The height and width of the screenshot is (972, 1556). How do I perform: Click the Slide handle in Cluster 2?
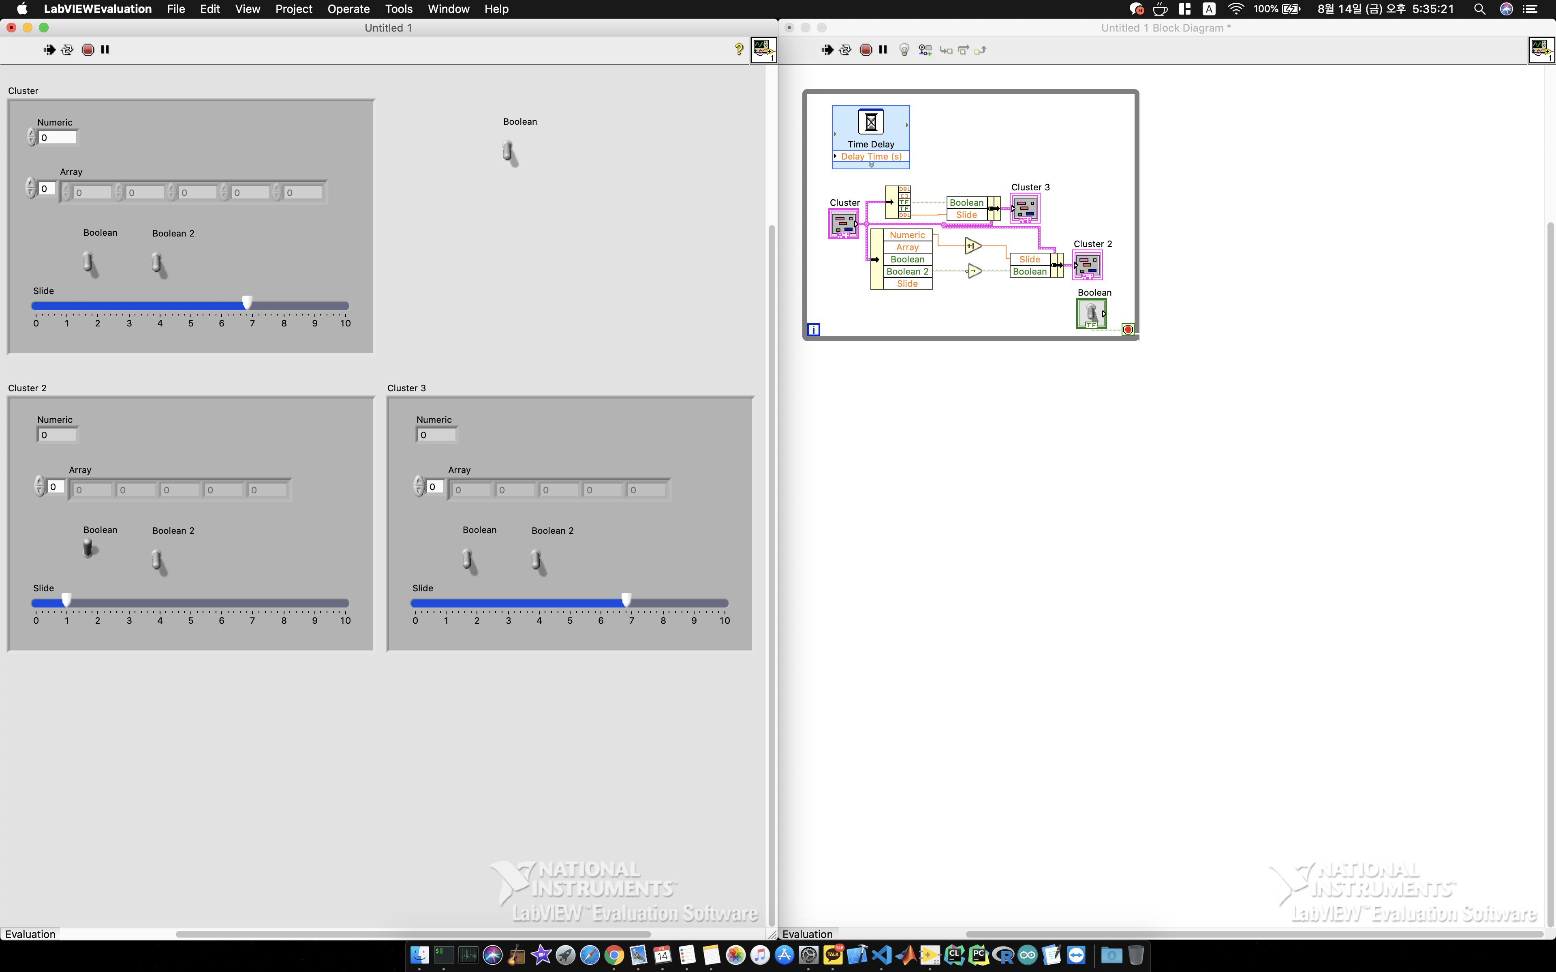coord(66,601)
